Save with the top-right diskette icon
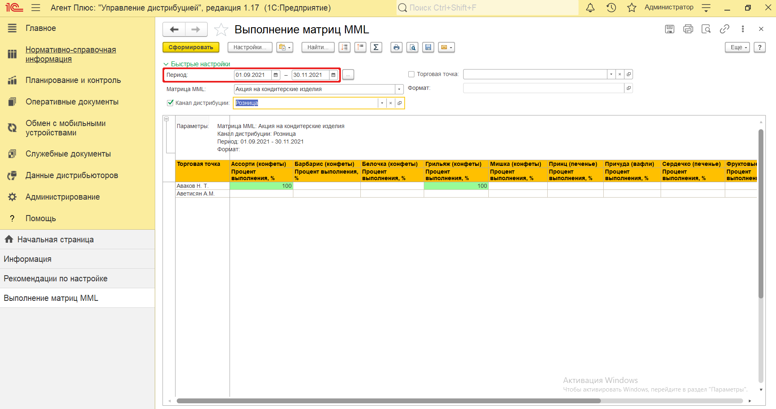The height and width of the screenshot is (409, 776). pyautogui.click(x=670, y=29)
